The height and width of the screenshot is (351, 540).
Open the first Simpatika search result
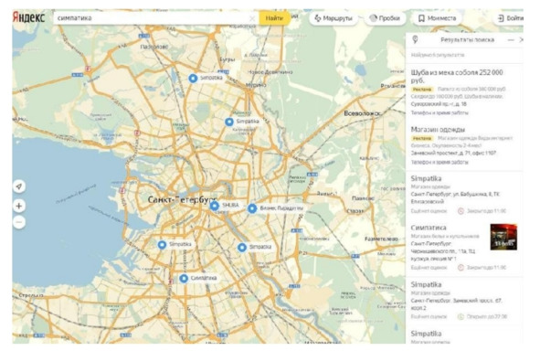(426, 178)
